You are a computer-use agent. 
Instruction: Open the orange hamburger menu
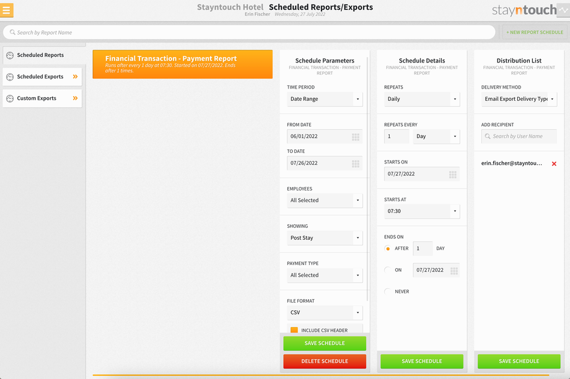pyautogui.click(x=6, y=10)
